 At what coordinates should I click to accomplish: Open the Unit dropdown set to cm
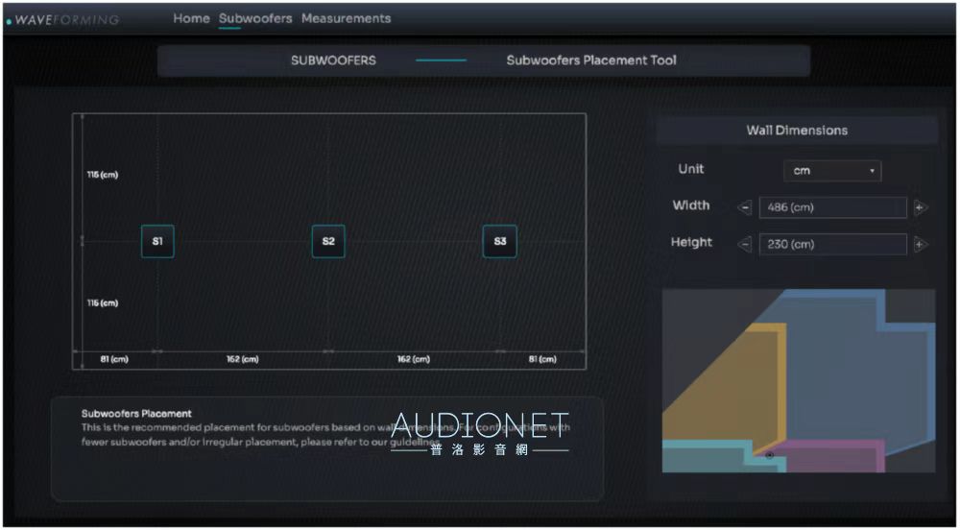(x=832, y=171)
